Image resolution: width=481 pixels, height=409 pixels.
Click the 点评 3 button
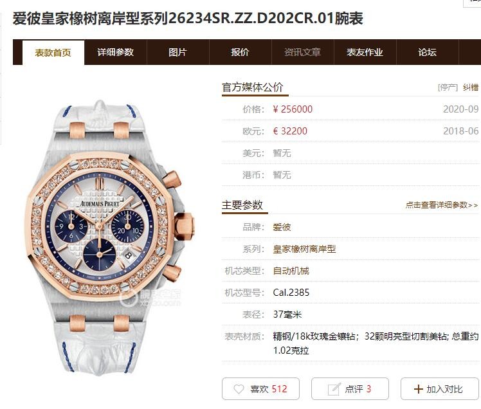pos(350,389)
